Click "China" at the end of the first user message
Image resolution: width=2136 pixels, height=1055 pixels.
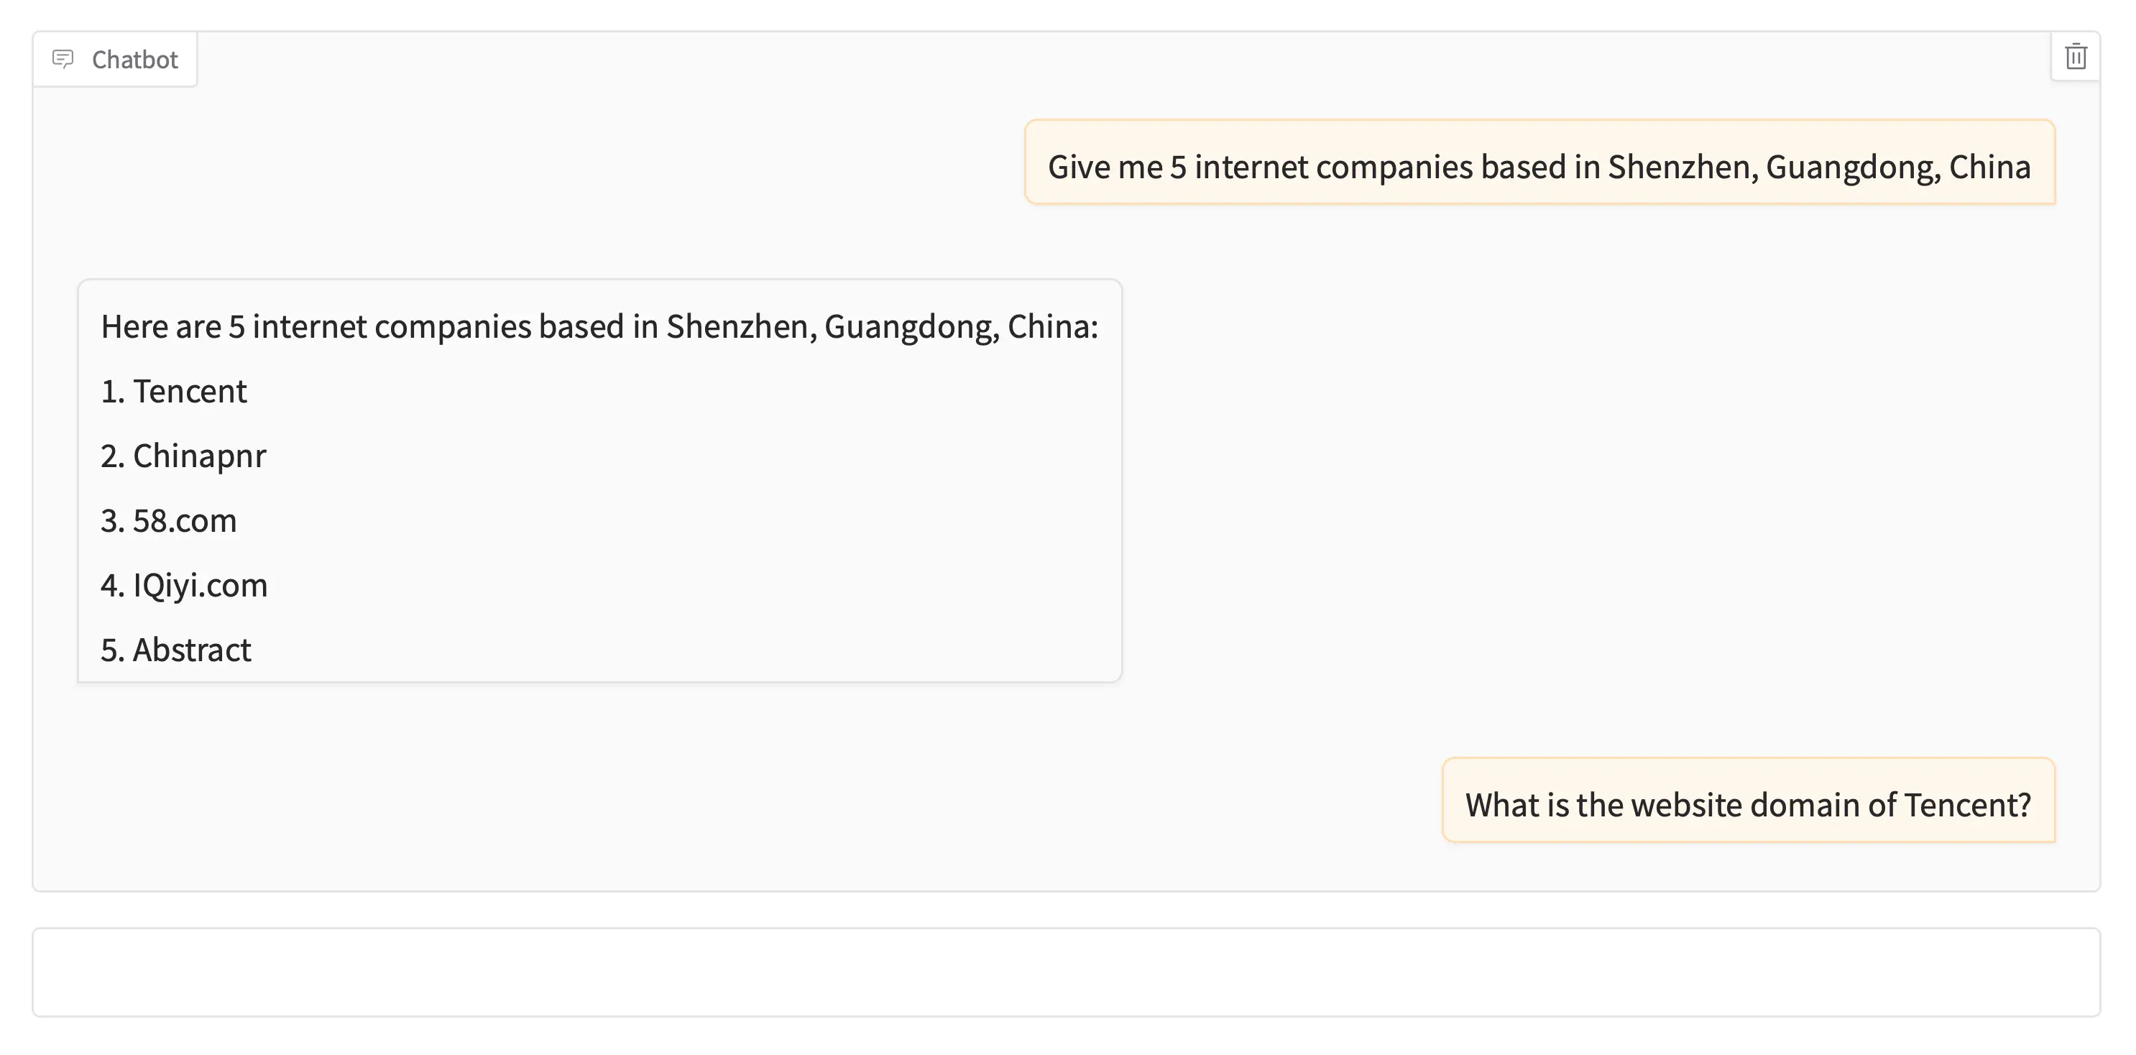1989,167
